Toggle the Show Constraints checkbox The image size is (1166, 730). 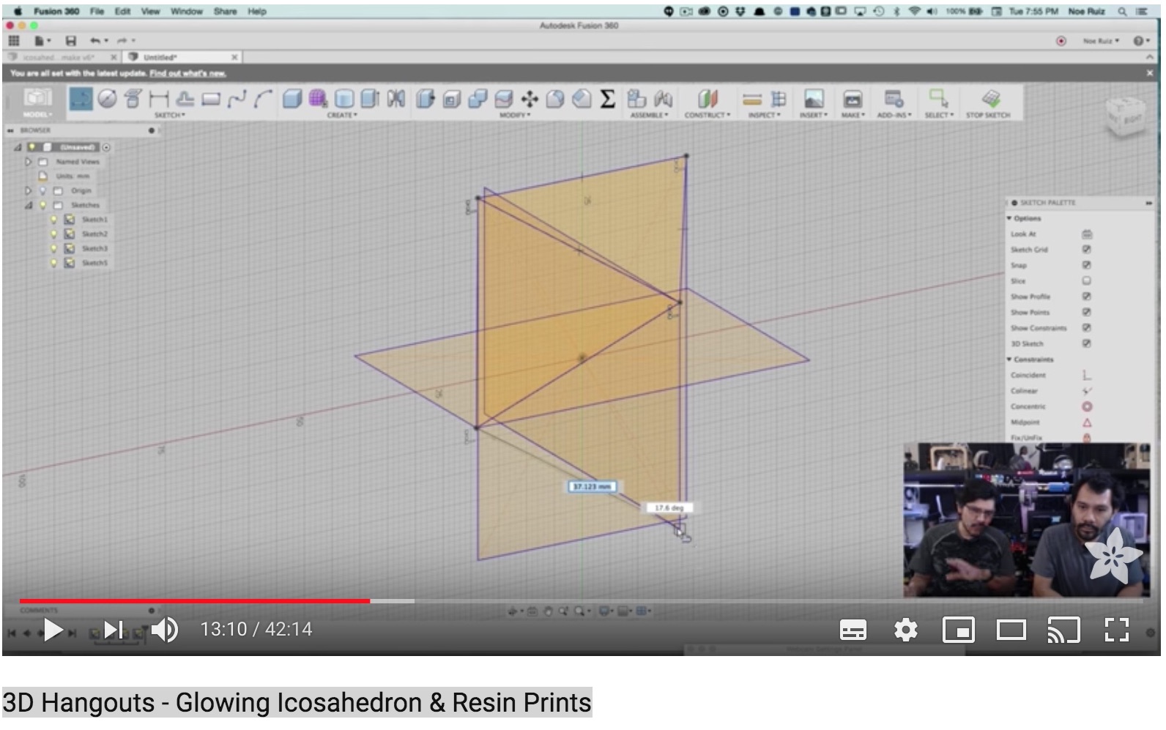coord(1087,328)
